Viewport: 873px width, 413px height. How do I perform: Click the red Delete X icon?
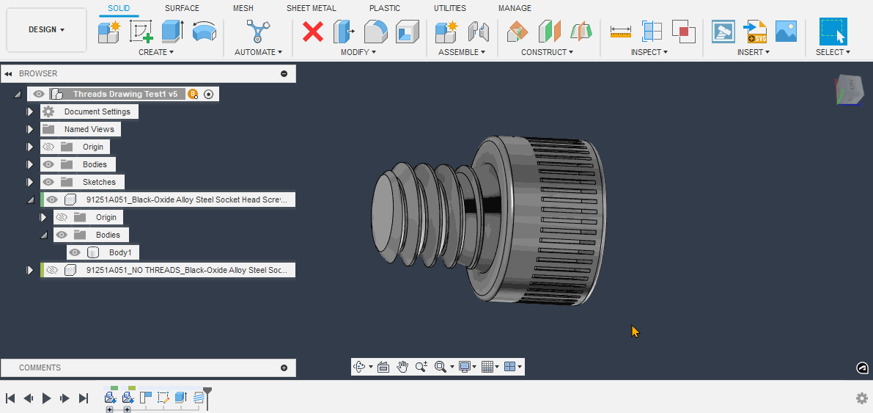(x=313, y=32)
